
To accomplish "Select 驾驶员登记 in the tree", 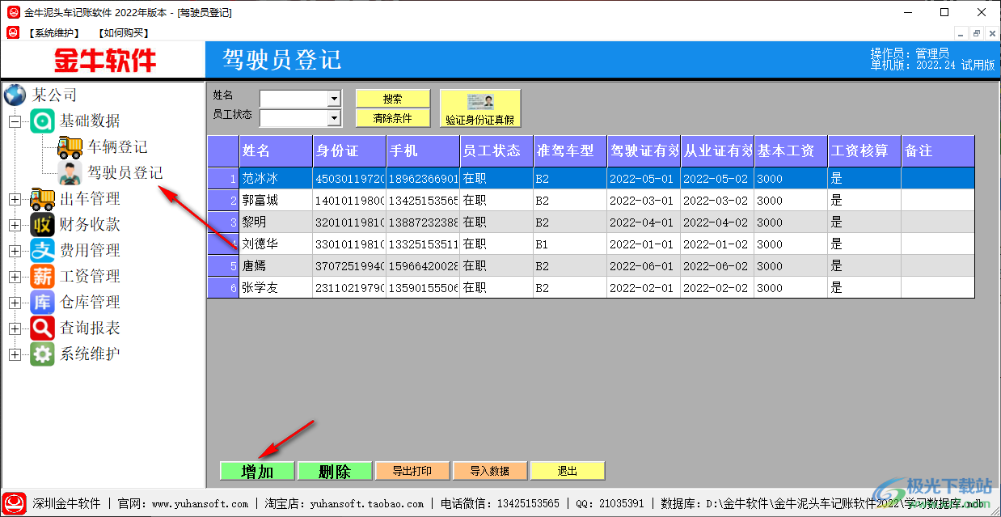I will pyautogui.click(x=125, y=172).
